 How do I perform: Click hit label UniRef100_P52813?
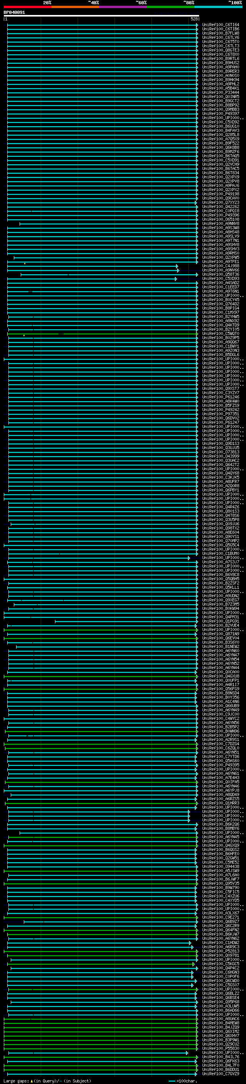(220, 951)
